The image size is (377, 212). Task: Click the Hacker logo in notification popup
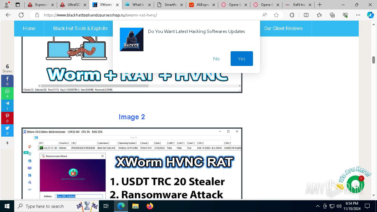pos(132,39)
